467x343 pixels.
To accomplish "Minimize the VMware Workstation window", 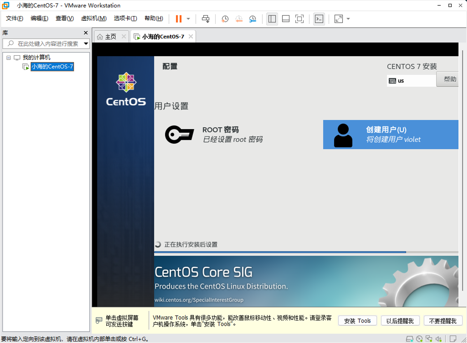I will (x=439, y=5).
